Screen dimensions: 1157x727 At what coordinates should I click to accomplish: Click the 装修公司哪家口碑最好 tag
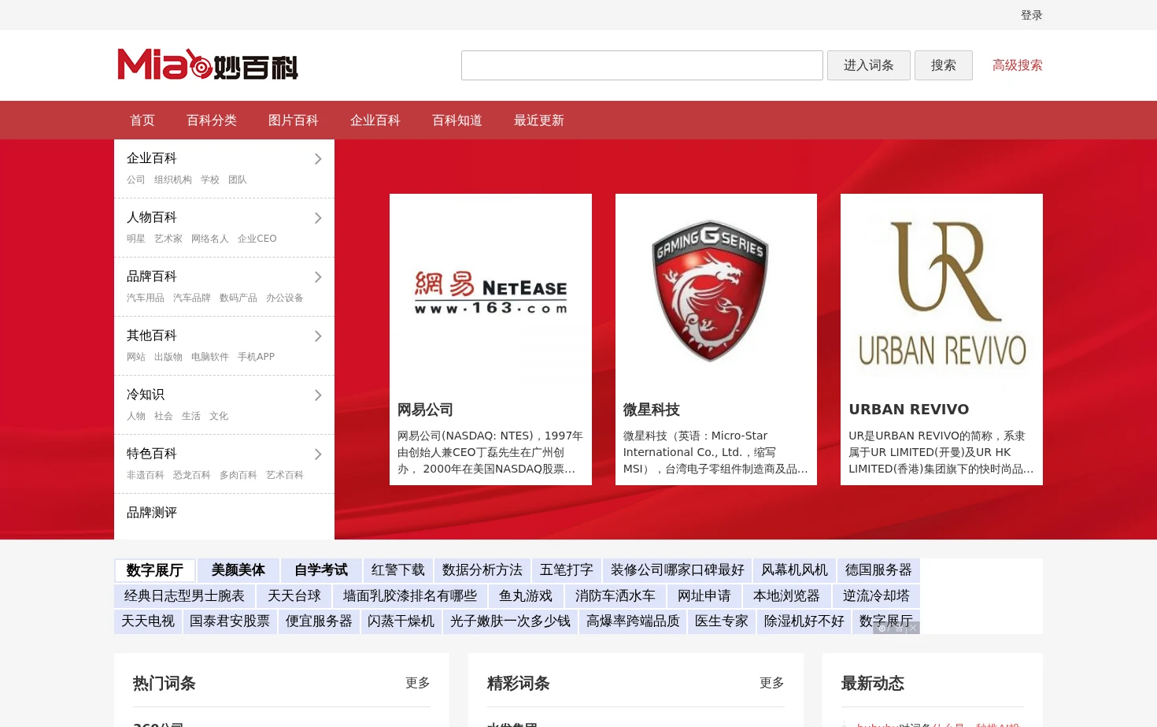678,570
